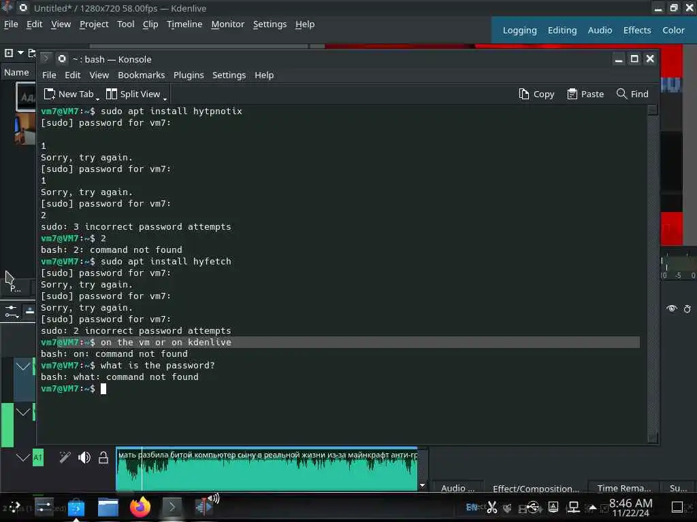The width and height of the screenshot is (697, 522).
Task: Open Konsole's Bookmarks menu
Action: (142, 75)
